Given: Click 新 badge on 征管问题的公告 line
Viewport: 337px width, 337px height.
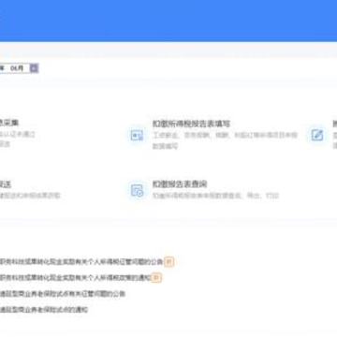Looking at the screenshot, I should pos(168,261).
